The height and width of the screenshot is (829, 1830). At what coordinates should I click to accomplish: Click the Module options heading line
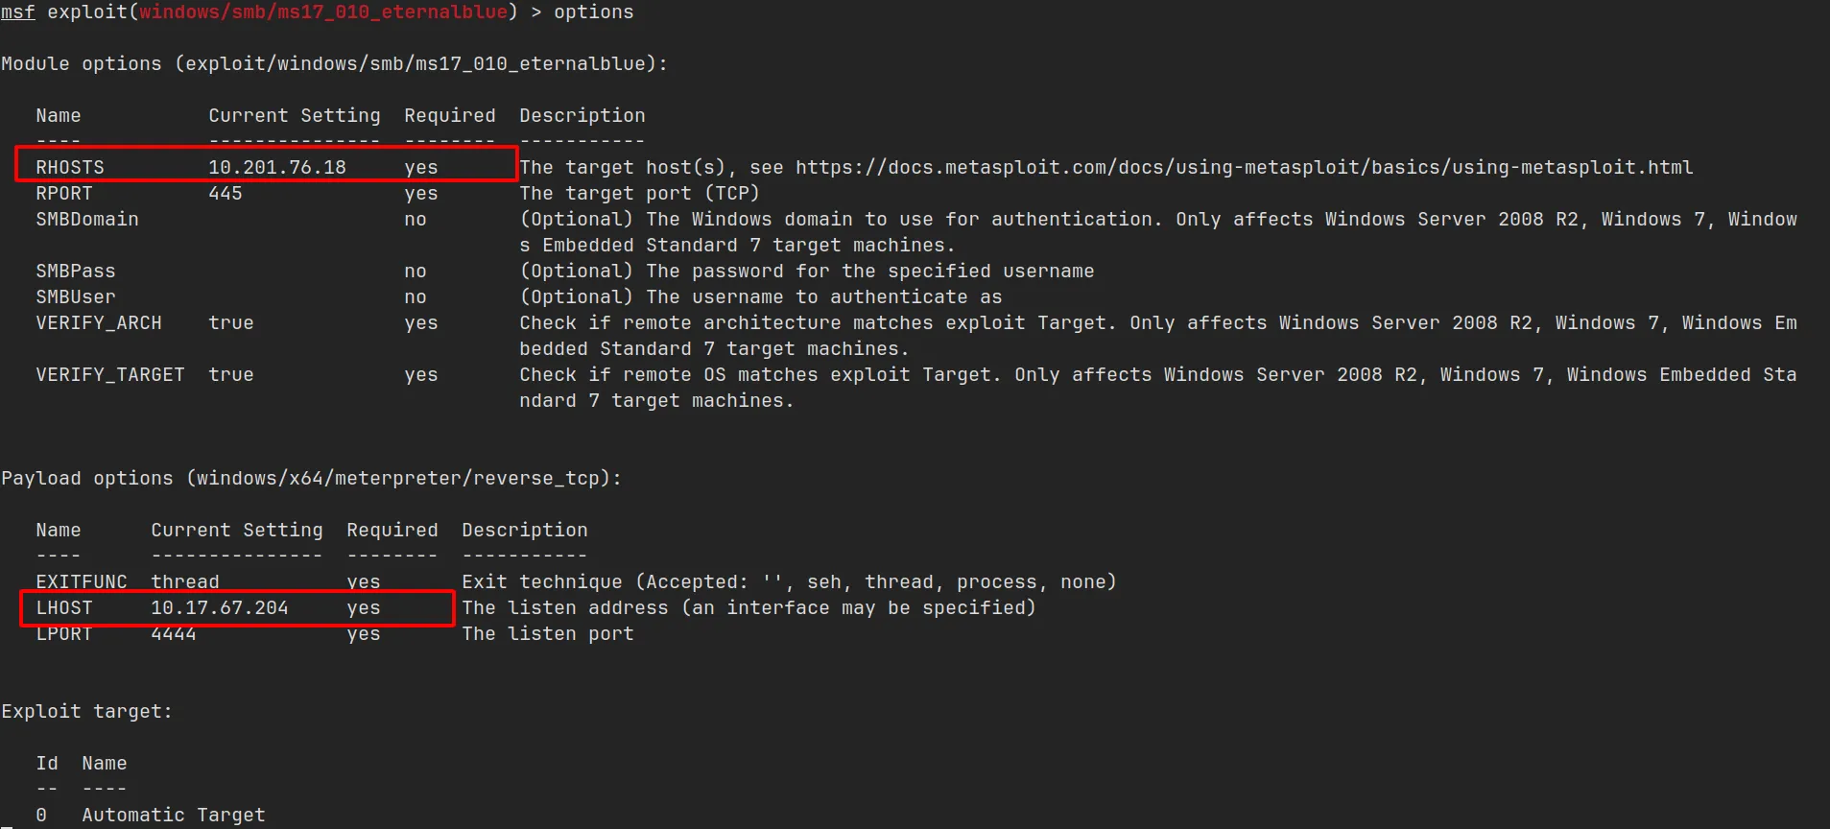tap(334, 63)
